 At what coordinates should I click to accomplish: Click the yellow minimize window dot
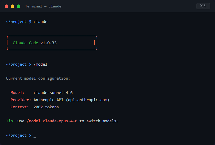pos(13,6)
